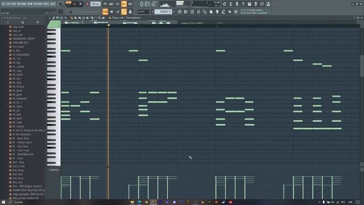
Task: Select hh_drip sample in browser
Action: pyautogui.click(x=16, y=83)
